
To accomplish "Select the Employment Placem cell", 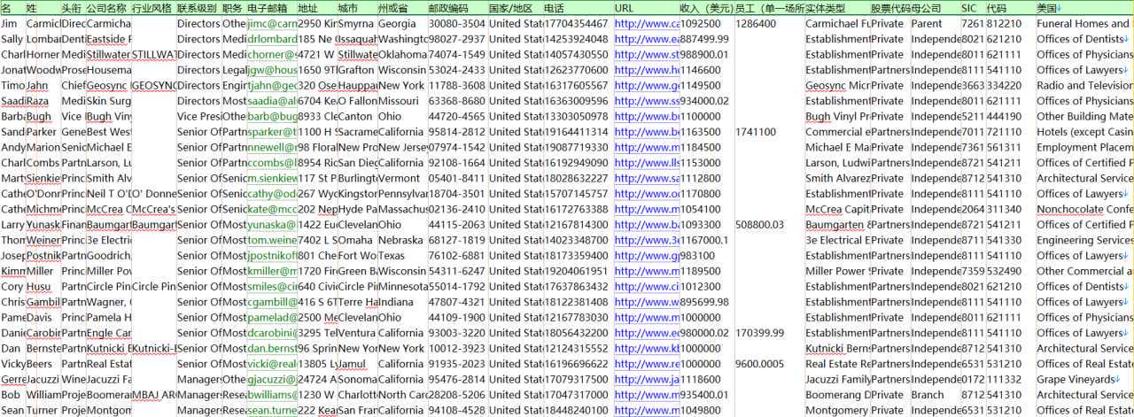I will coord(1084,148).
